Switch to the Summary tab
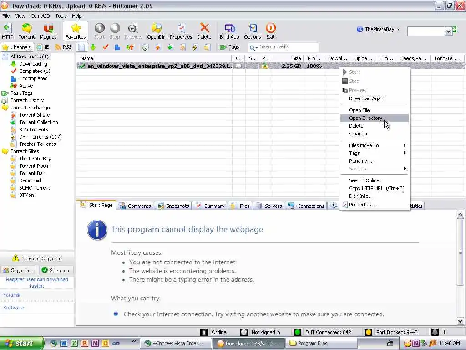This screenshot has width=466, height=350. [210, 206]
